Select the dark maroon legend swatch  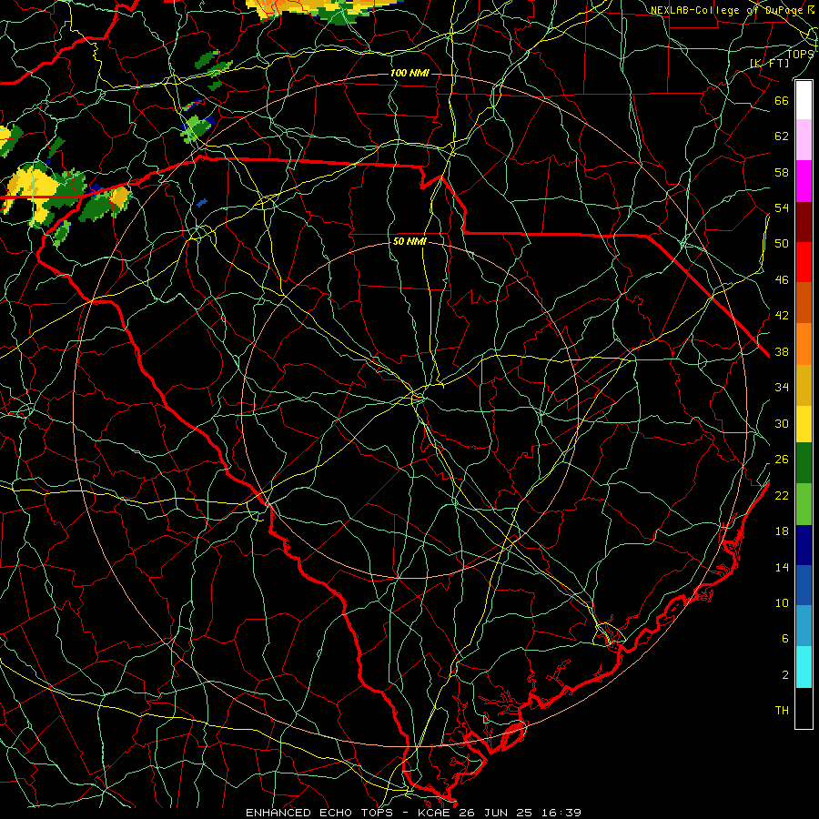point(804,222)
